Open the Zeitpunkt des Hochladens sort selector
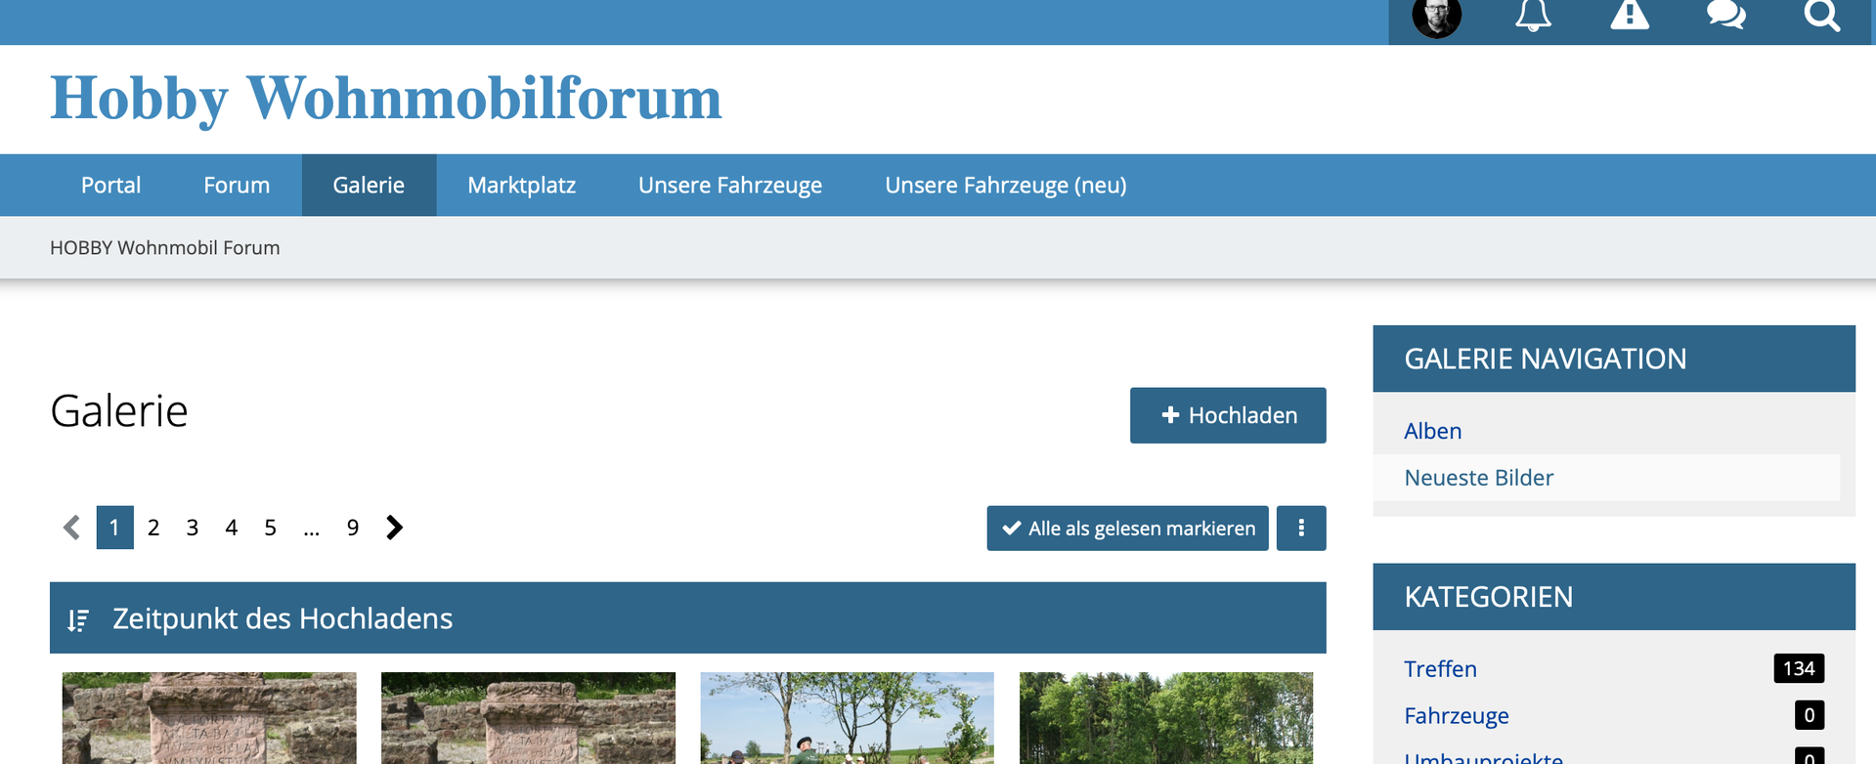 (282, 618)
